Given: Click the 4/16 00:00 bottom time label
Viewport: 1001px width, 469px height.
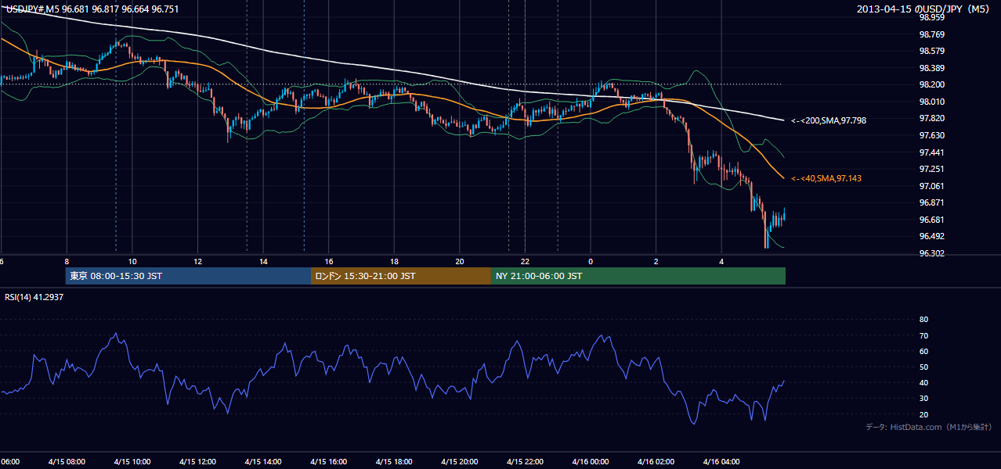Looking at the screenshot, I should [591, 461].
